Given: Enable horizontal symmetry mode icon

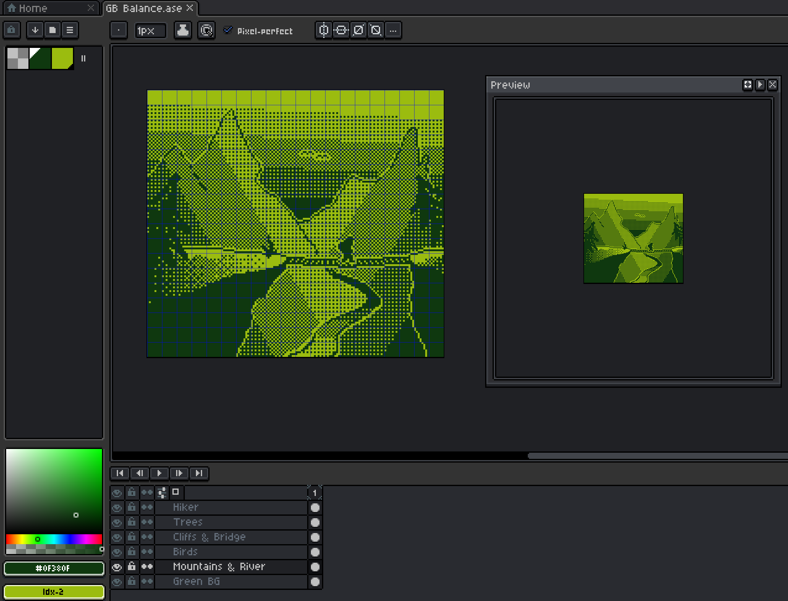Looking at the screenshot, I should click(323, 30).
